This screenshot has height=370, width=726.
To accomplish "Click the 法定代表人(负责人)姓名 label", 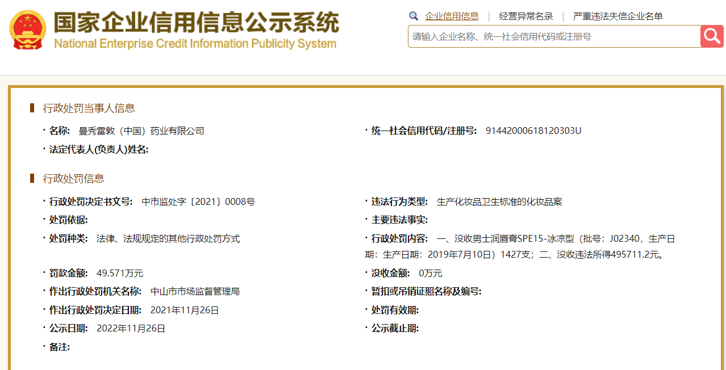I will 99,149.
